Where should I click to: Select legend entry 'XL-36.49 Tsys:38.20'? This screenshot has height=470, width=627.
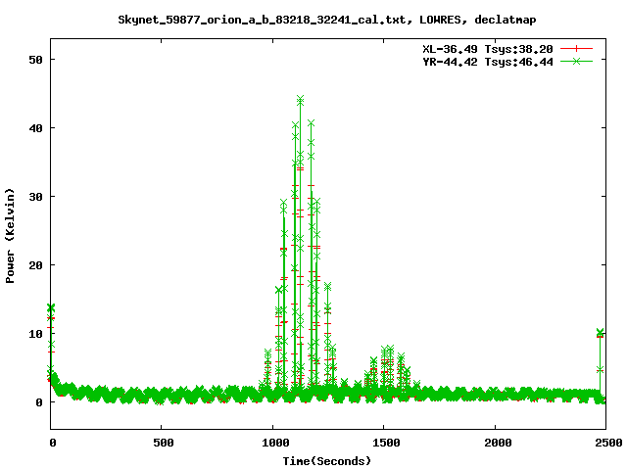[488, 49]
